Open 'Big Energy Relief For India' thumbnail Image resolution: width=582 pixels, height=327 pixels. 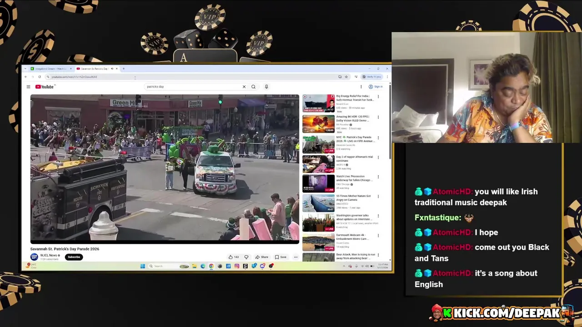(x=318, y=104)
